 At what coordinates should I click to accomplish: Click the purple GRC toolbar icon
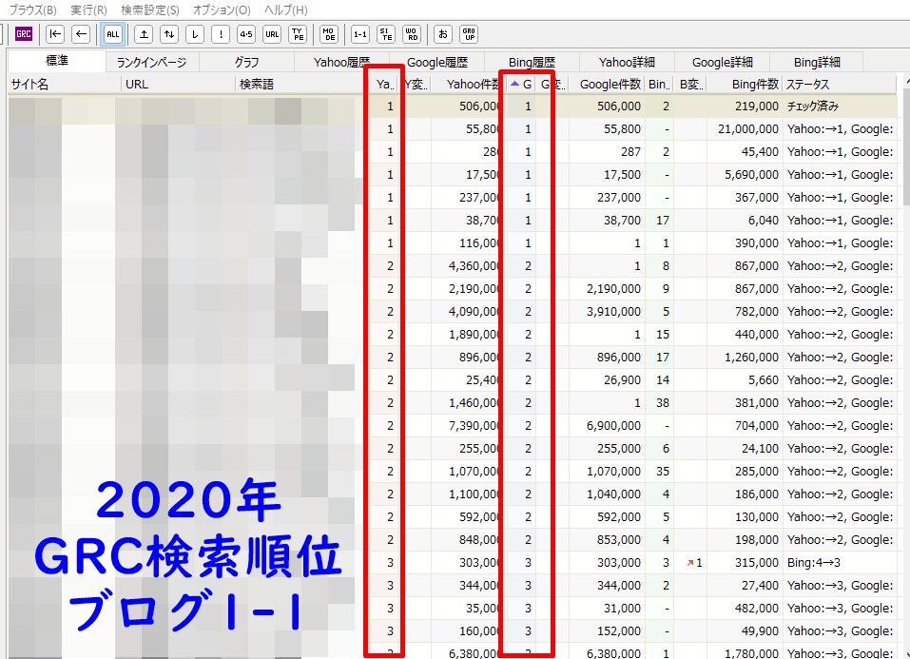(x=23, y=34)
